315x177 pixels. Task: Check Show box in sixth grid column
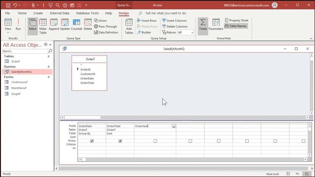coord(247,141)
